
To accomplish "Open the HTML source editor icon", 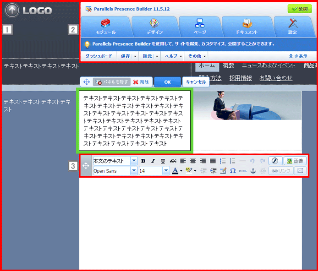I will [x=243, y=171].
